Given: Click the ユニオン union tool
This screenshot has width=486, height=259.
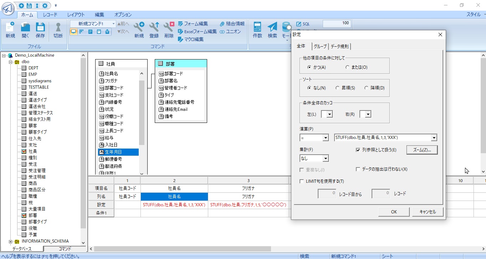Looking at the screenshot, I should 230,31.
